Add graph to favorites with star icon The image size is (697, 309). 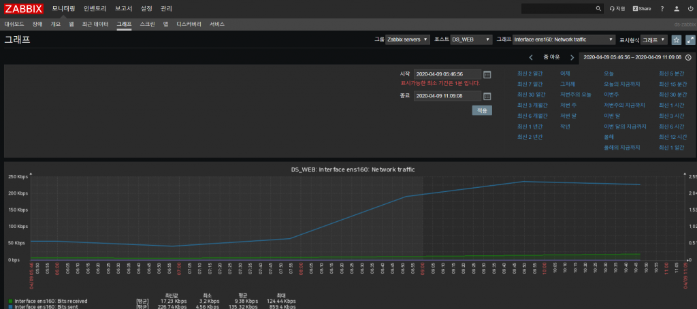pos(676,39)
